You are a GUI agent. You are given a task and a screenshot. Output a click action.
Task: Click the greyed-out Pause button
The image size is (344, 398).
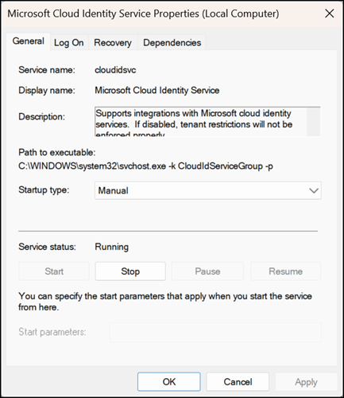(207, 271)
